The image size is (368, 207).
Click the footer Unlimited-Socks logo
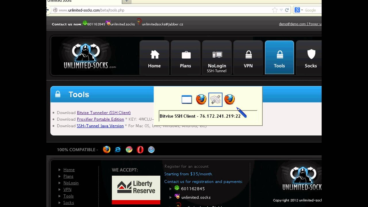click(x=302, y=178)
